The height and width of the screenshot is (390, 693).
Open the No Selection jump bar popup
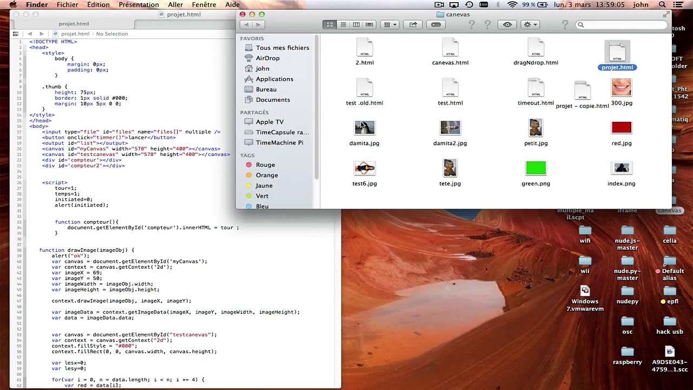point(112,34)
